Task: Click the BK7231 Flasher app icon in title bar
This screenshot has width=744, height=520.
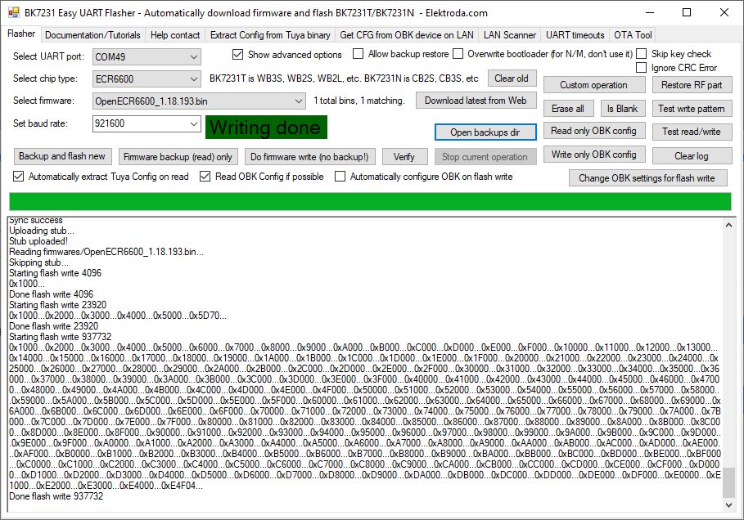Action: 14,13
